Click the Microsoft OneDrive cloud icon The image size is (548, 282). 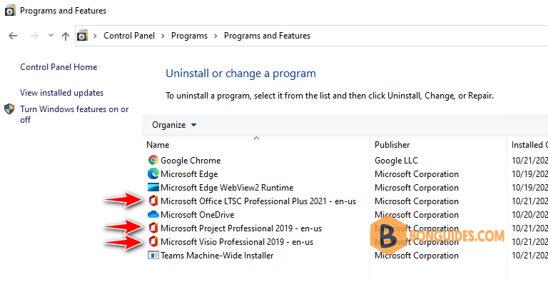pyautogui.click(x=153, y=215)
